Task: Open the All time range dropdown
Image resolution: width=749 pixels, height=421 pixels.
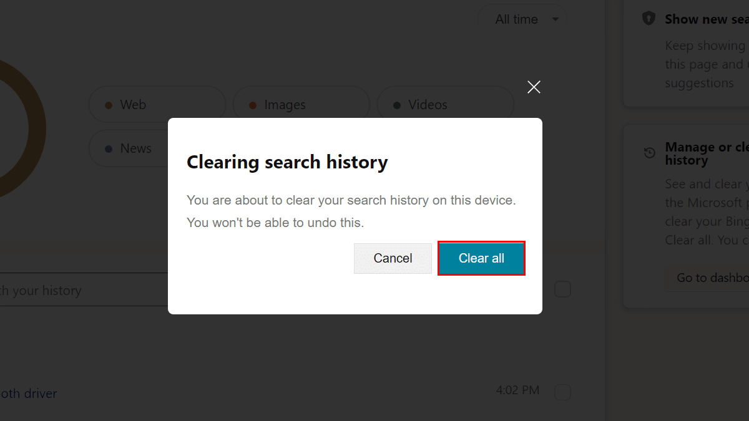Action: [x=521, y=19]
